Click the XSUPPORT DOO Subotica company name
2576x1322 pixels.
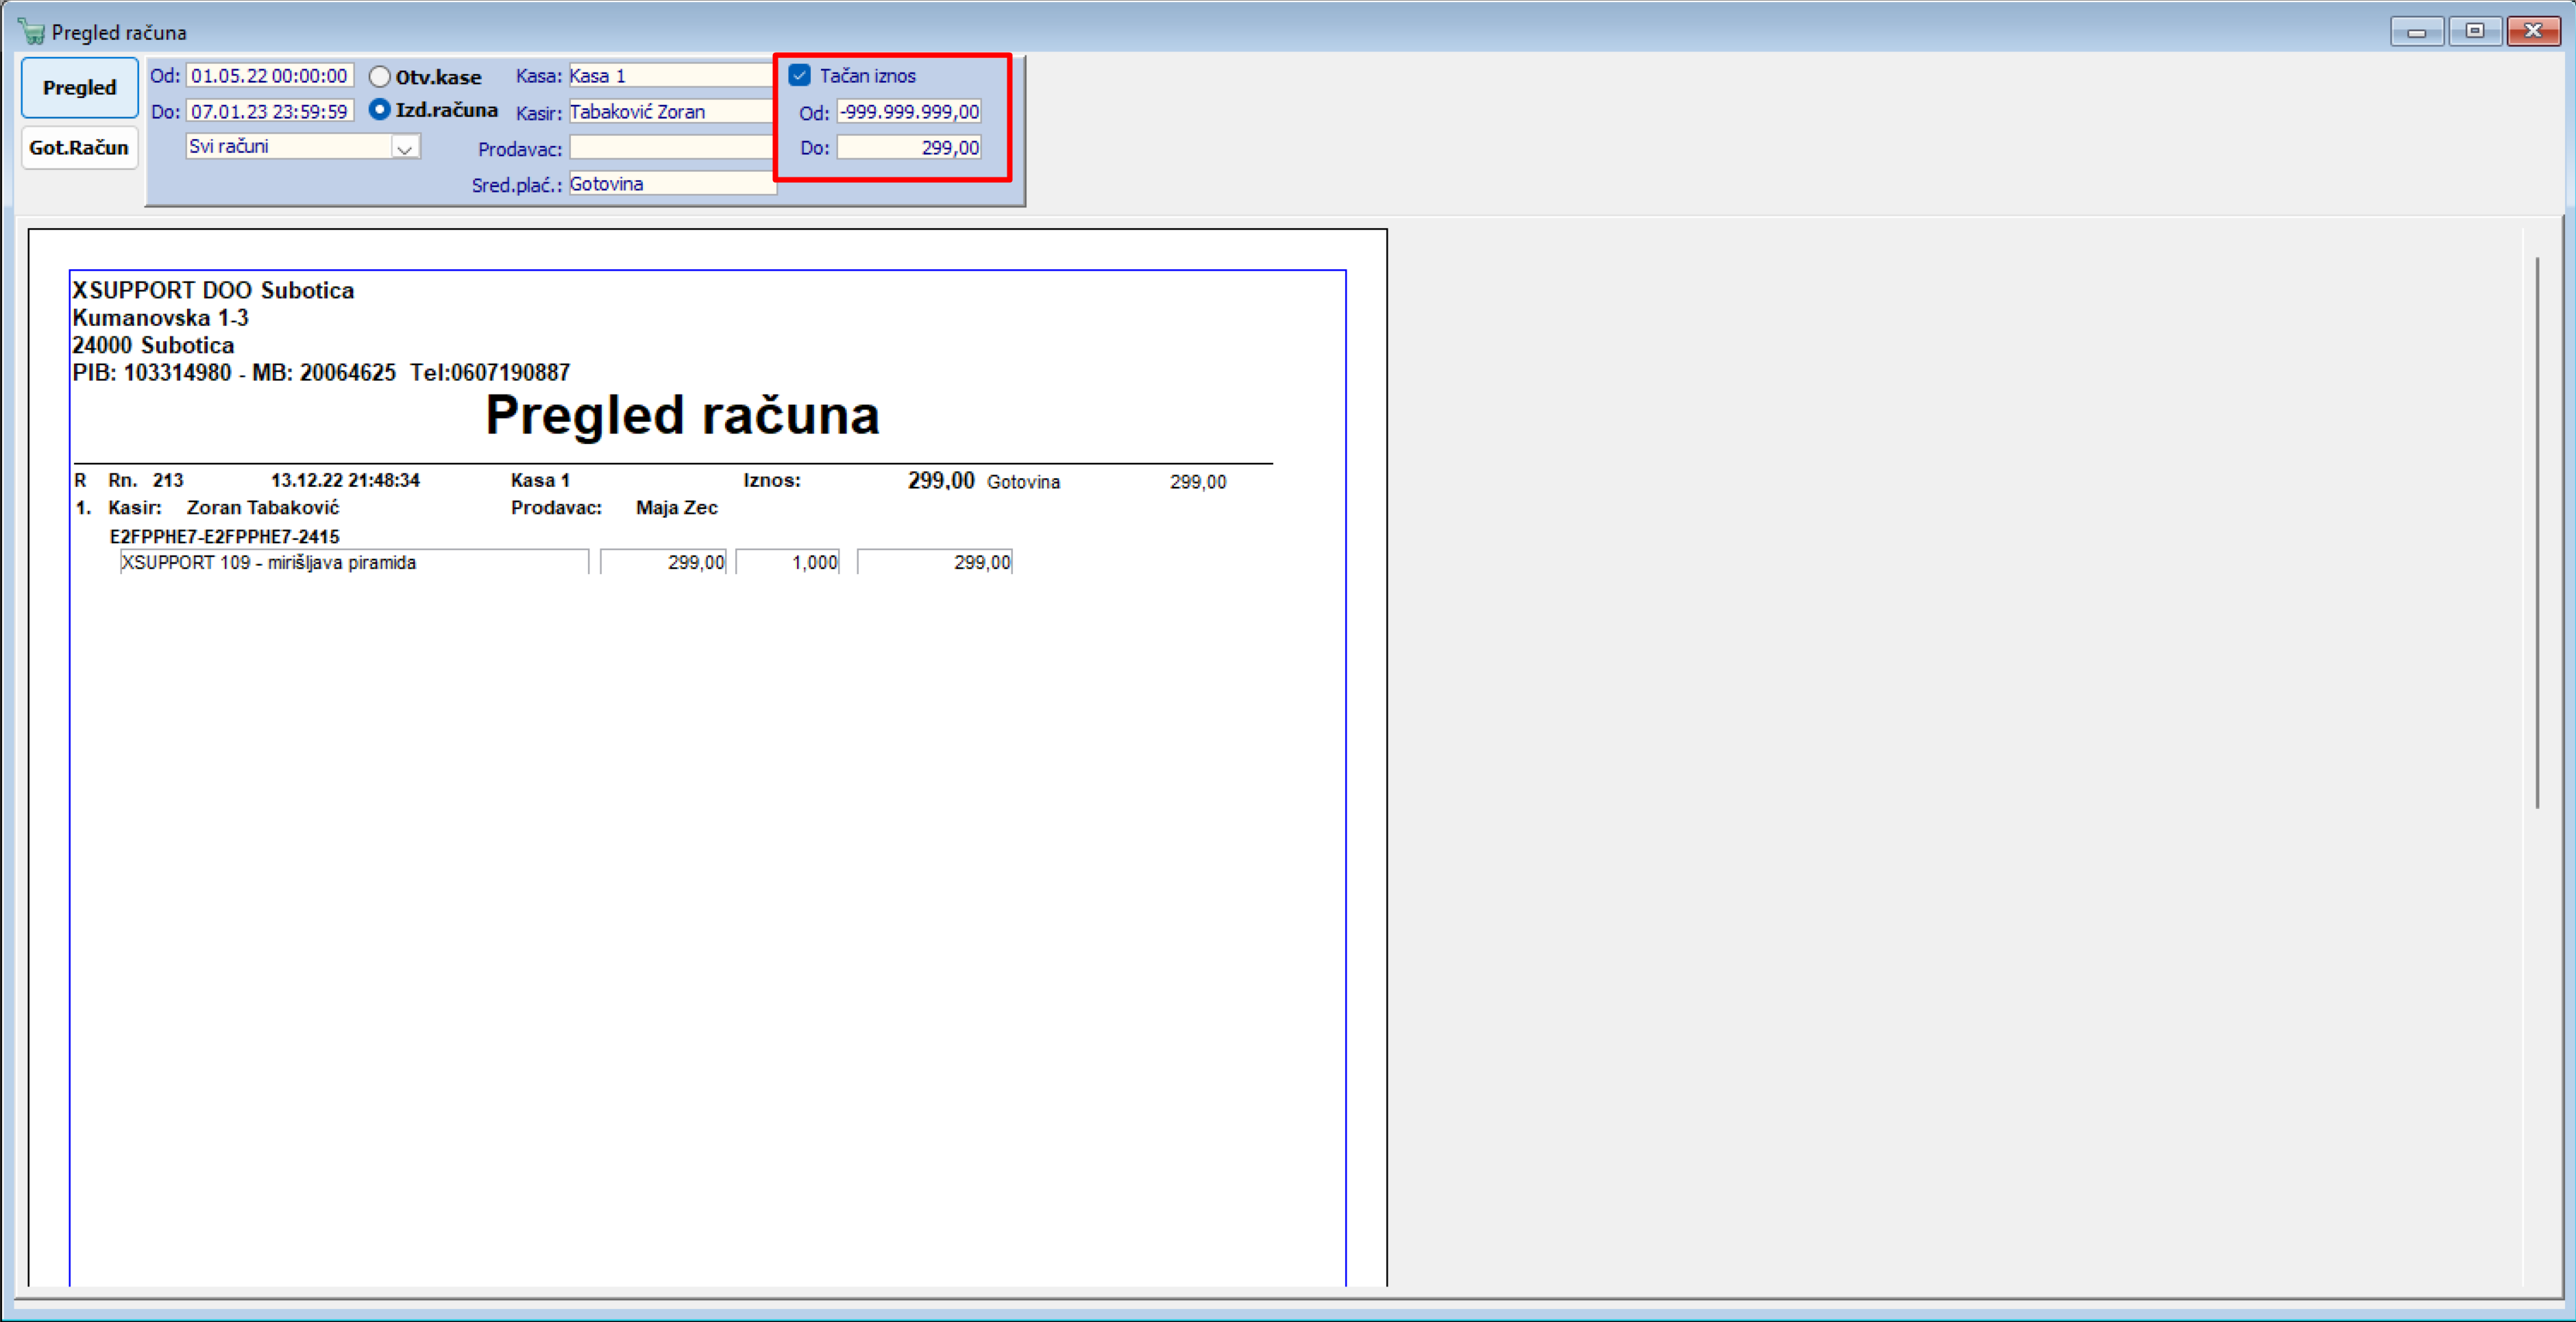[213, 291]
